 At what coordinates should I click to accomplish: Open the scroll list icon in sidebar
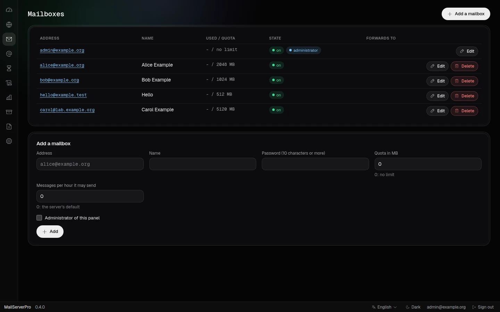[9, 83]
